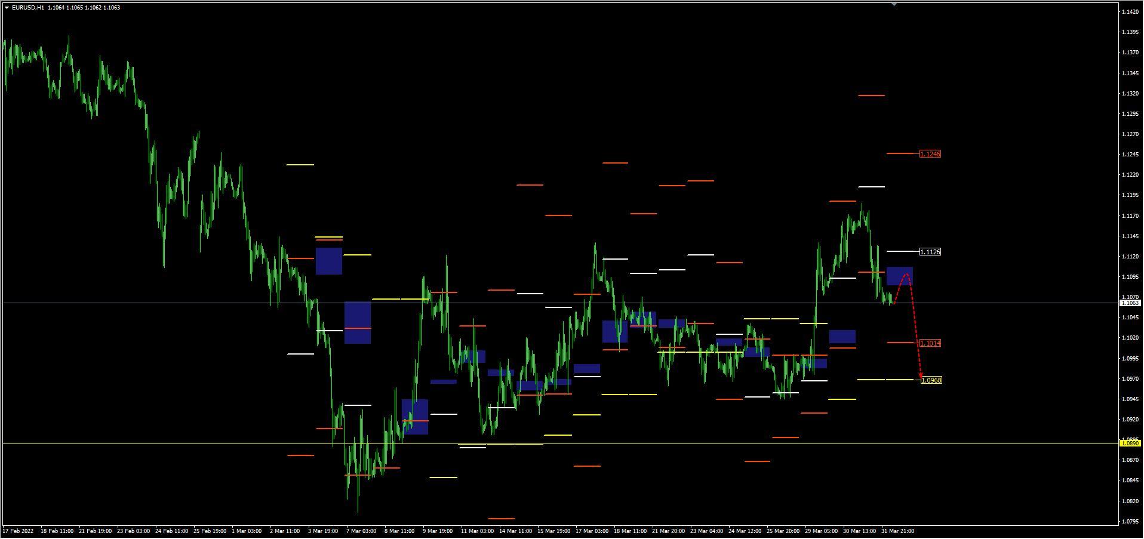Screen dimensions: 1144x539
Task: Click the yellow 1.0890 price axis label
Action: coord(1130,443)
